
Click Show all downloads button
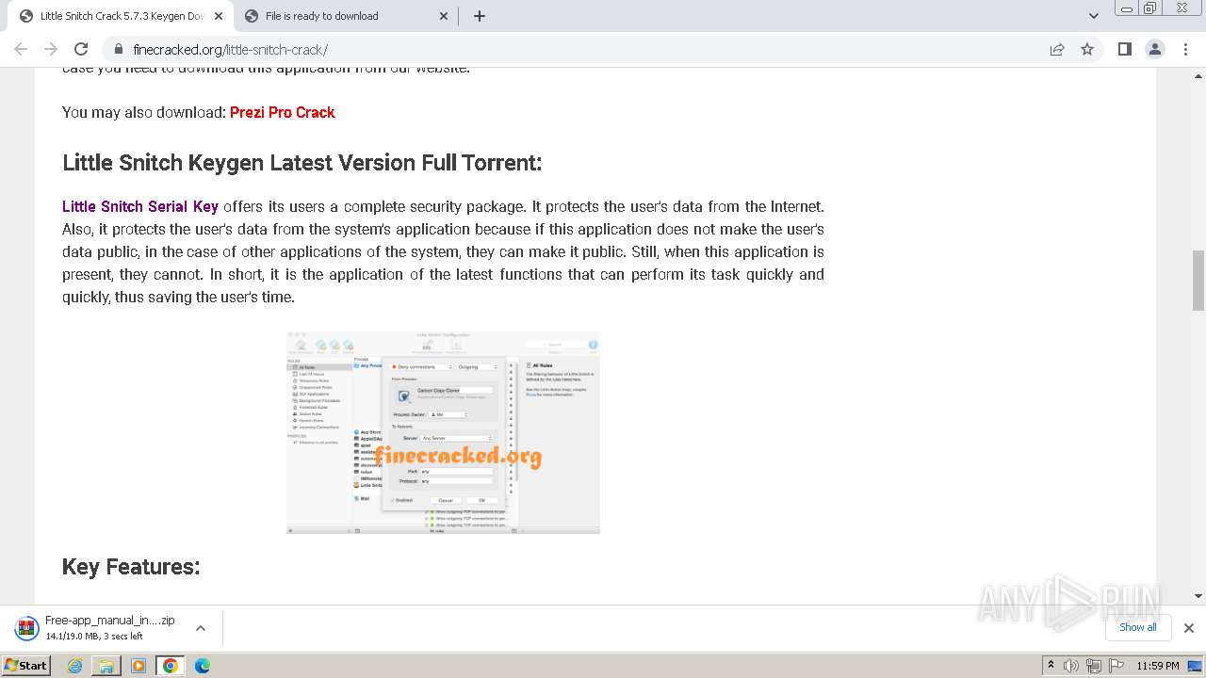click(x=1137, y=627)
